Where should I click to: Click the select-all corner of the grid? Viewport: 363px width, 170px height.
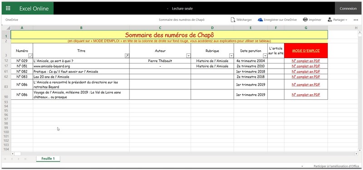[6, 28]
